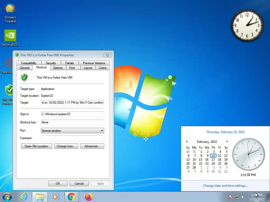Screen dimensions: 270x202
Task: Click into the Comment field
Action: tap(72, 138)
